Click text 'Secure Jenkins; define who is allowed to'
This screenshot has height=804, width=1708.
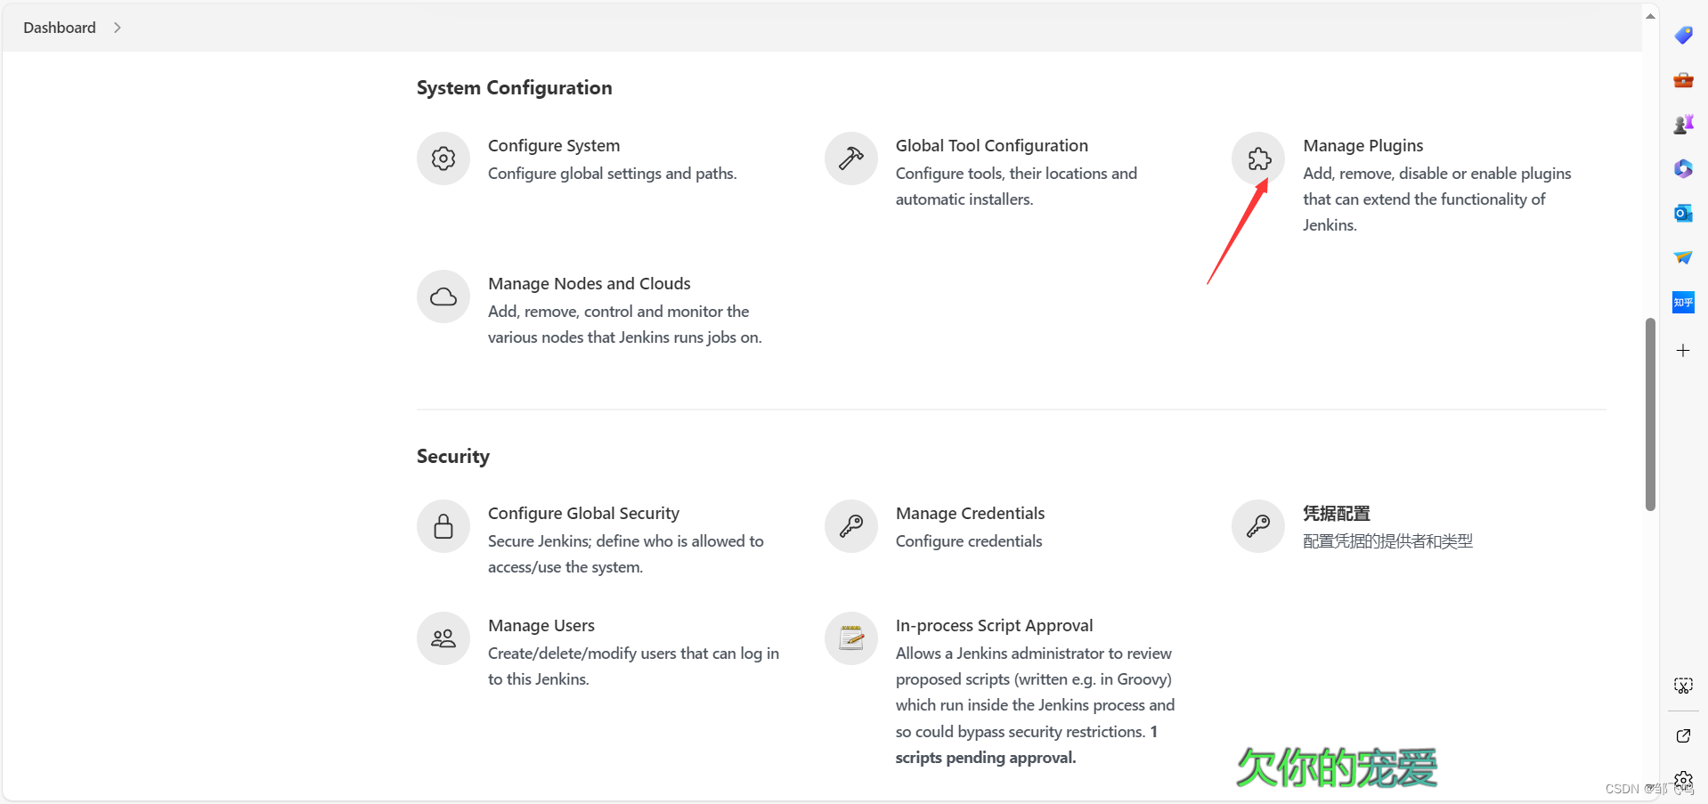pyautogui.click(x=625, y=541)
